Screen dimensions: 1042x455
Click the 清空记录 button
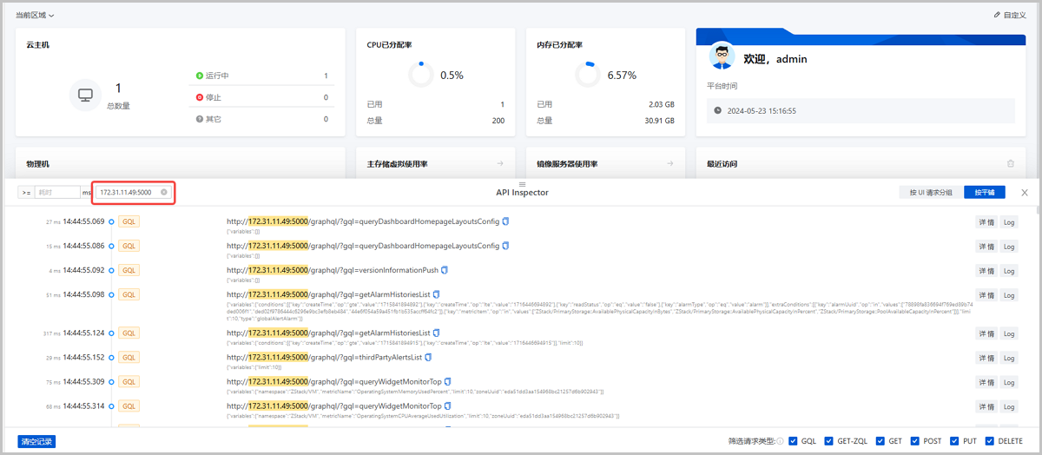tap(36, 441)
